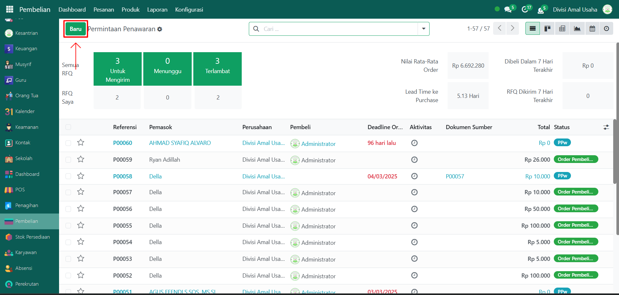Viewport: 619px width, 295px height.
Task: Open the graph chart view
Action: 577,29
